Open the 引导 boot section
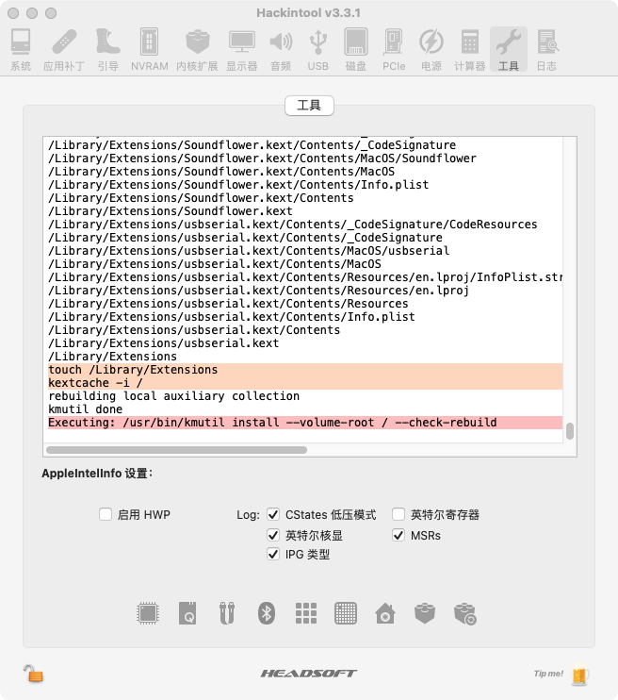This screenshot has height=700, width=618. pos(108,49)
